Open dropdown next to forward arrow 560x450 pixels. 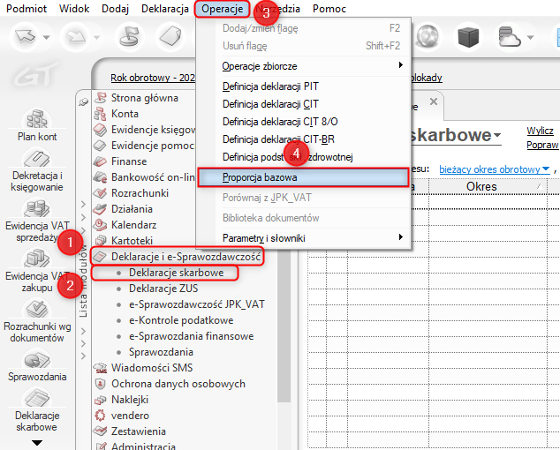[x=97, y=37]
